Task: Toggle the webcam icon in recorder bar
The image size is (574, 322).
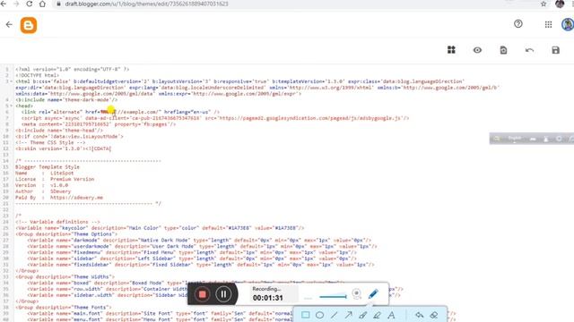Action: pos(356,293)
